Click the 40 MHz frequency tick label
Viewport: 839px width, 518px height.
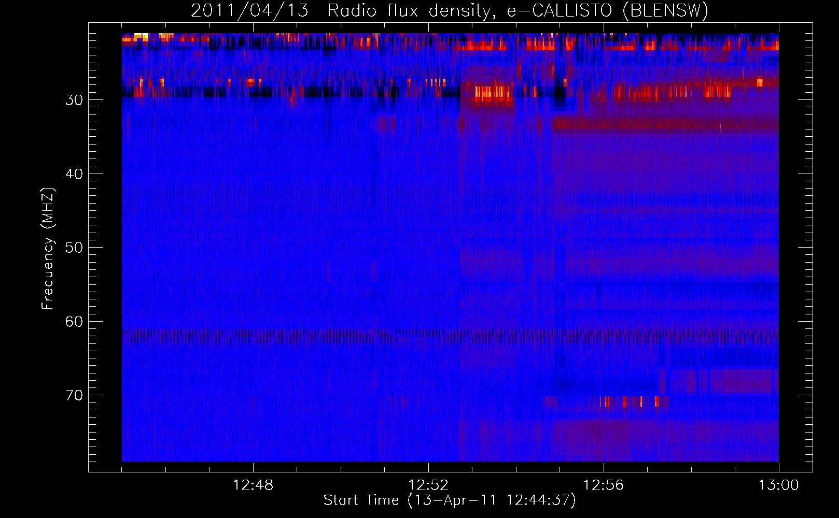(74, 174)
